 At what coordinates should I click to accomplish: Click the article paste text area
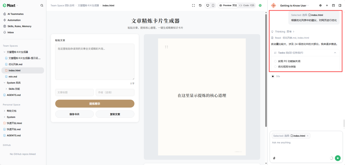(x=95, y=62)
